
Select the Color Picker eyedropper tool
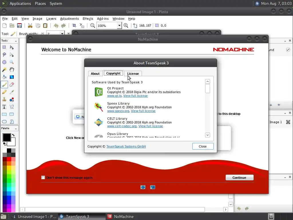click(x=11, y=92)
